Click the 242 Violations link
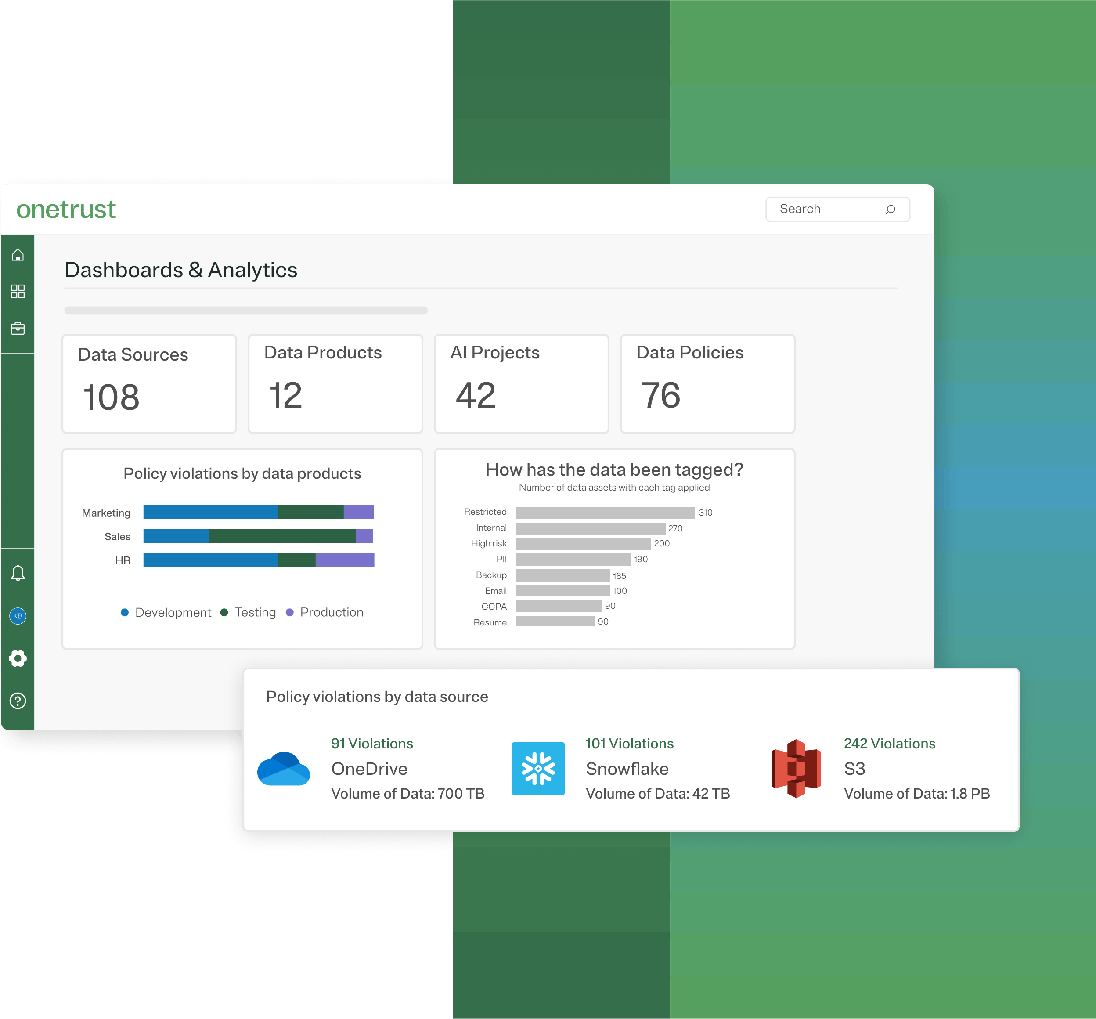This screenshot has width=1096, height=1019. click(x=889, y=743)
